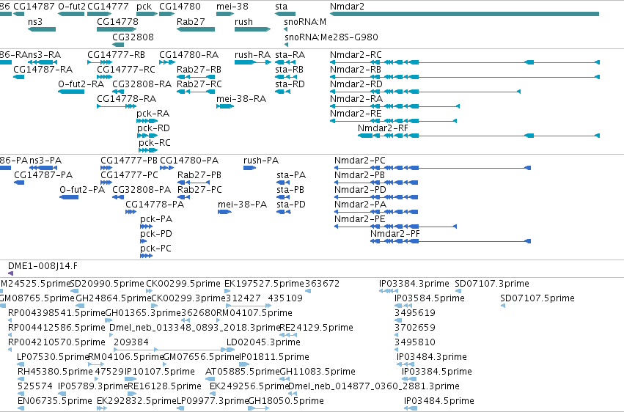Click the sta-RD transcript glyph
The height and width of the screenshot is (412, 624).
point(282,92)
